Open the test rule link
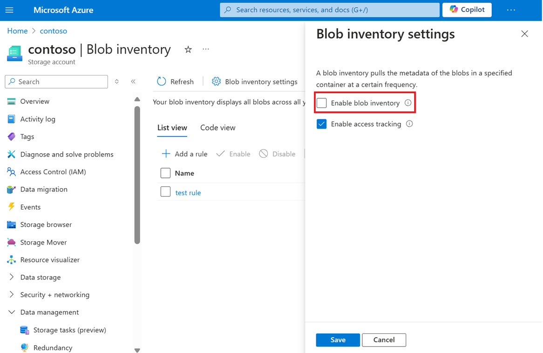 [x=188, y=192]
